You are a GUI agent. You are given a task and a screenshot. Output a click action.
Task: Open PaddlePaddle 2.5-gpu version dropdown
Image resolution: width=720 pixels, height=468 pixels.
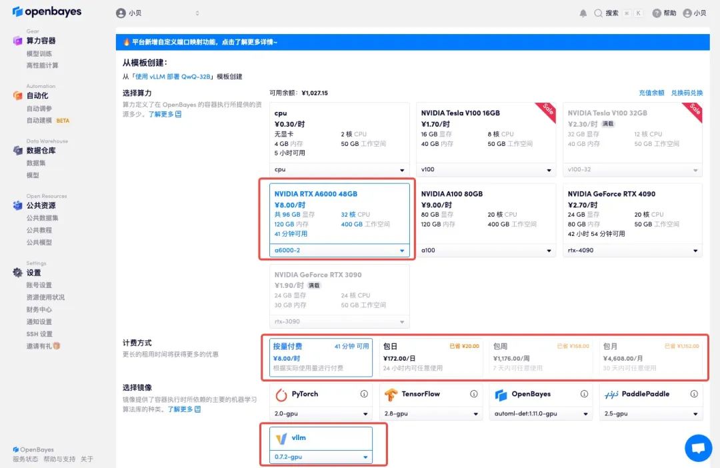click(651, 413)
